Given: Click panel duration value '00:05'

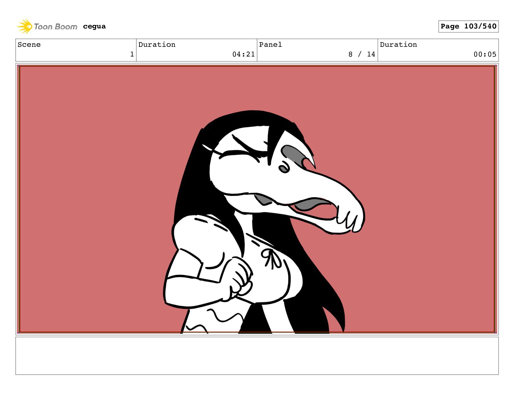Looking at the screenshot, I should 485,54.
